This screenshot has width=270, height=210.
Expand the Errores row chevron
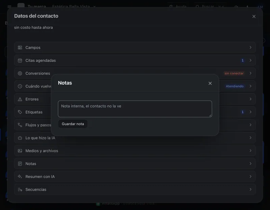click(250, 99)
